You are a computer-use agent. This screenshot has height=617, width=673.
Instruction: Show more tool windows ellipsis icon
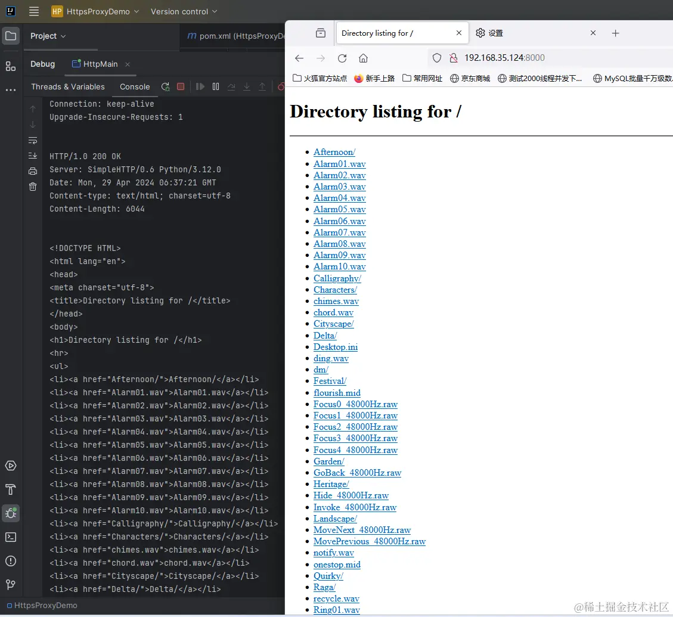[x=11, y=90]
